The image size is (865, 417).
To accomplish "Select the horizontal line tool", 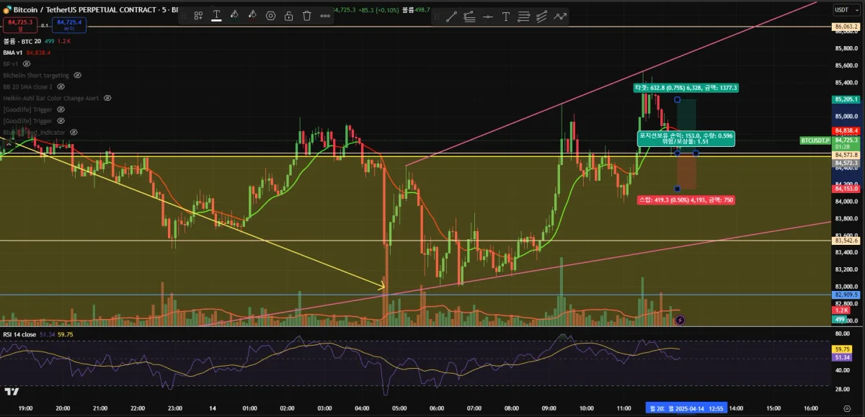I will 488,16.
